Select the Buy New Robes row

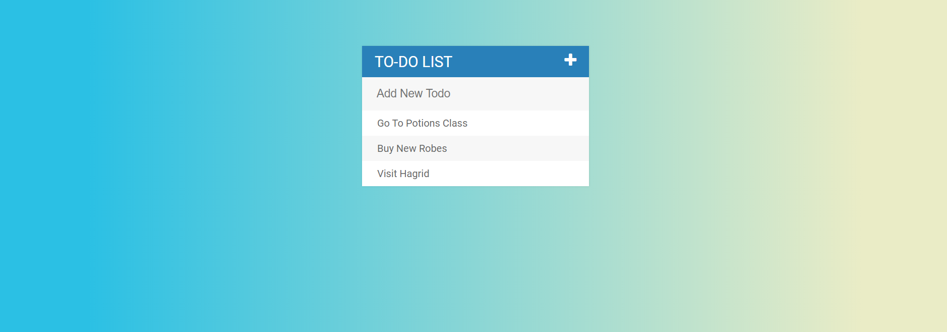pos(476,148)
